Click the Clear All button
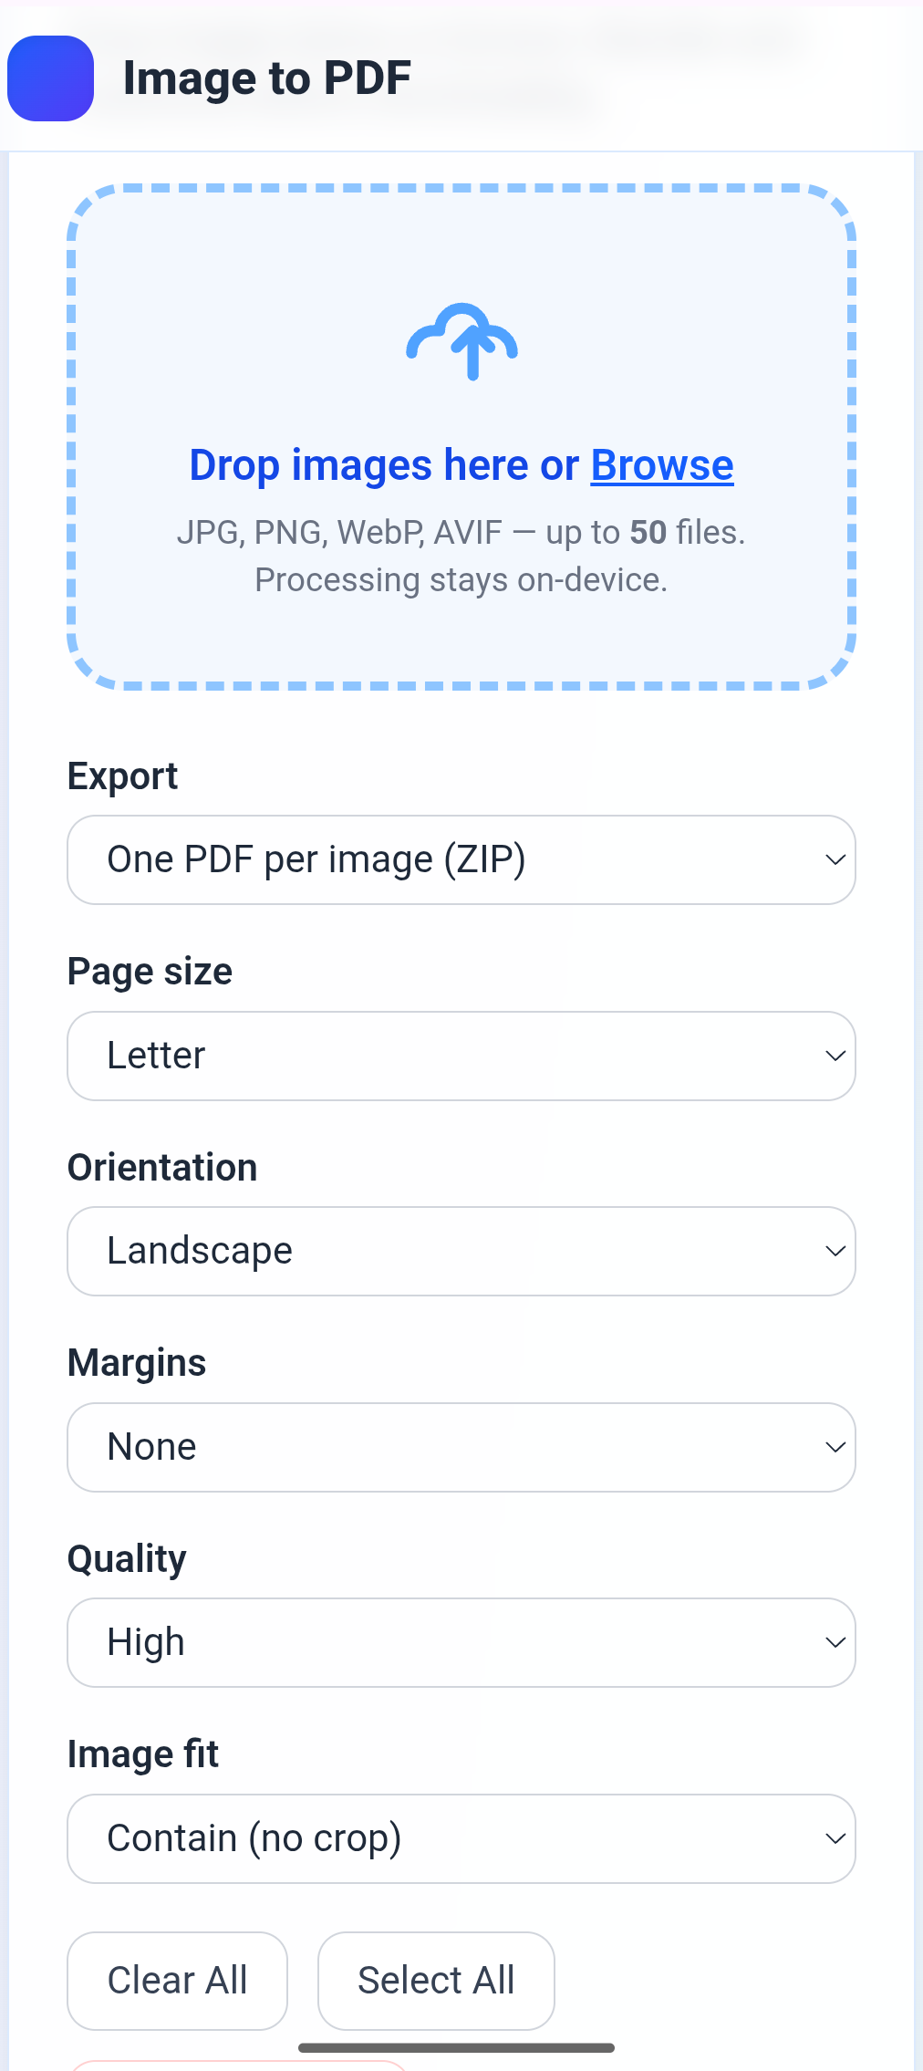 click(x=178, y=1981)
